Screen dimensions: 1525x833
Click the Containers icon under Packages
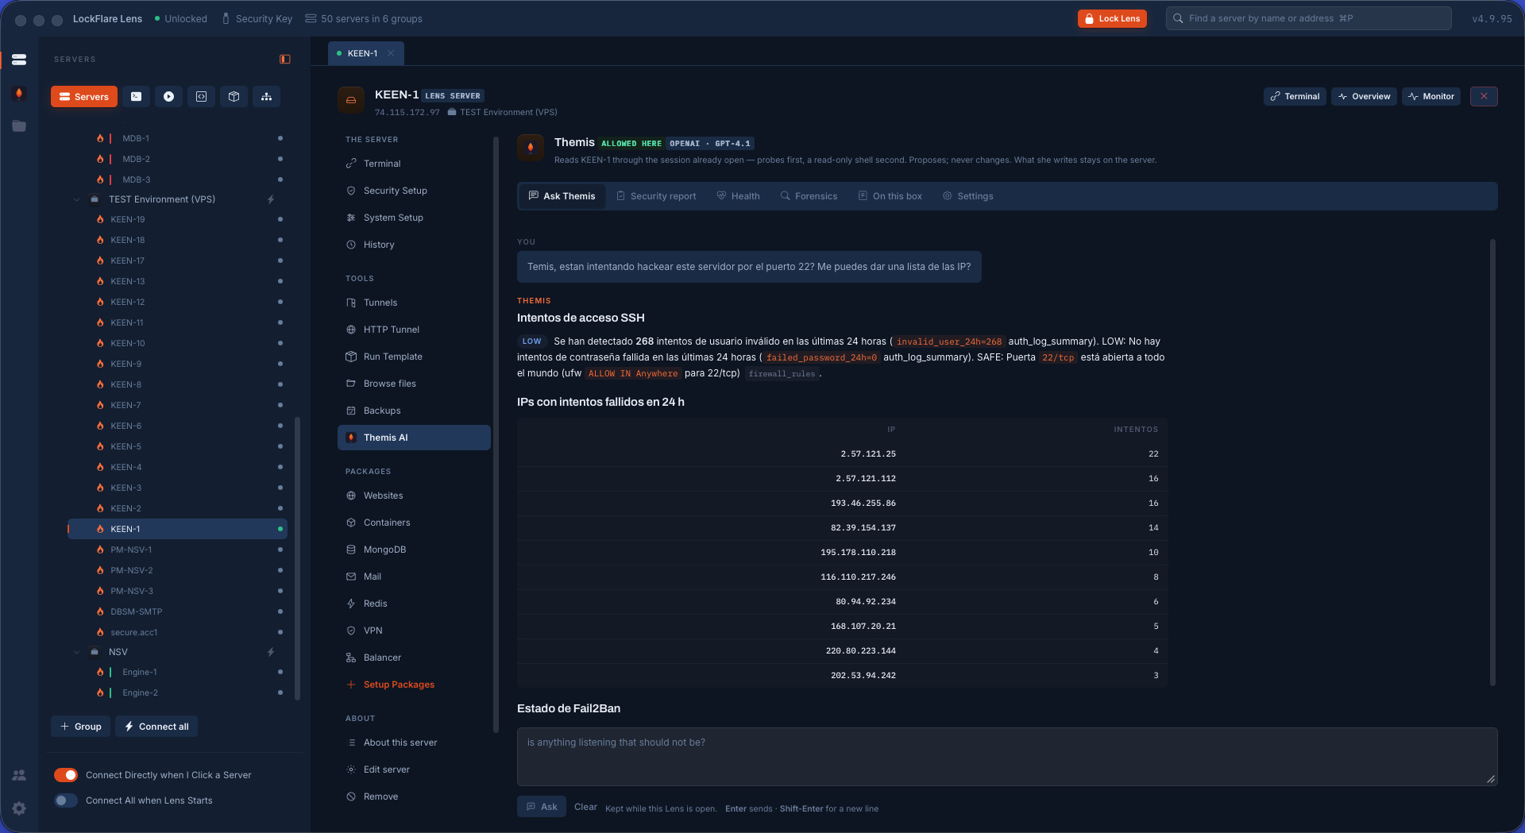click(x=351, y=523)
